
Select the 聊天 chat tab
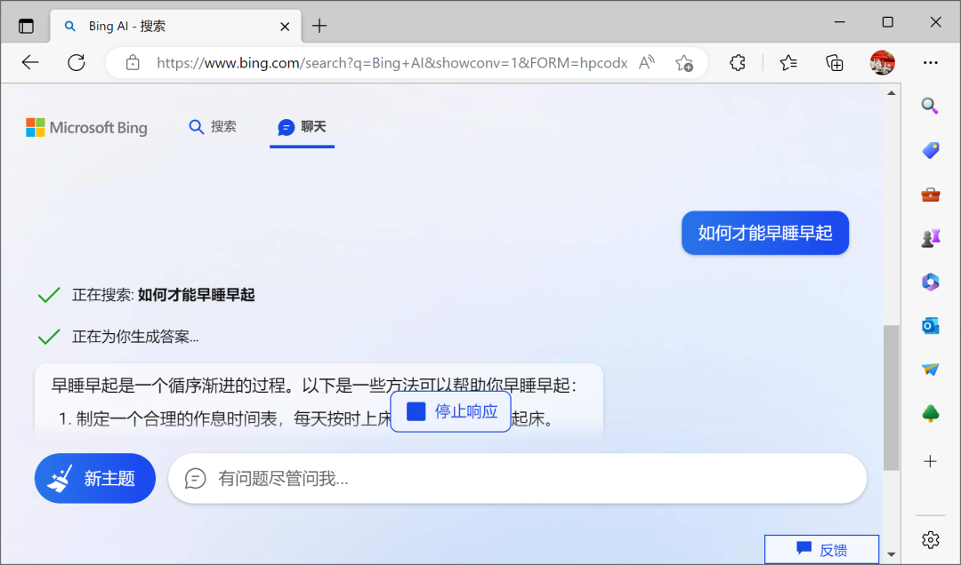[x=302, y=127]
